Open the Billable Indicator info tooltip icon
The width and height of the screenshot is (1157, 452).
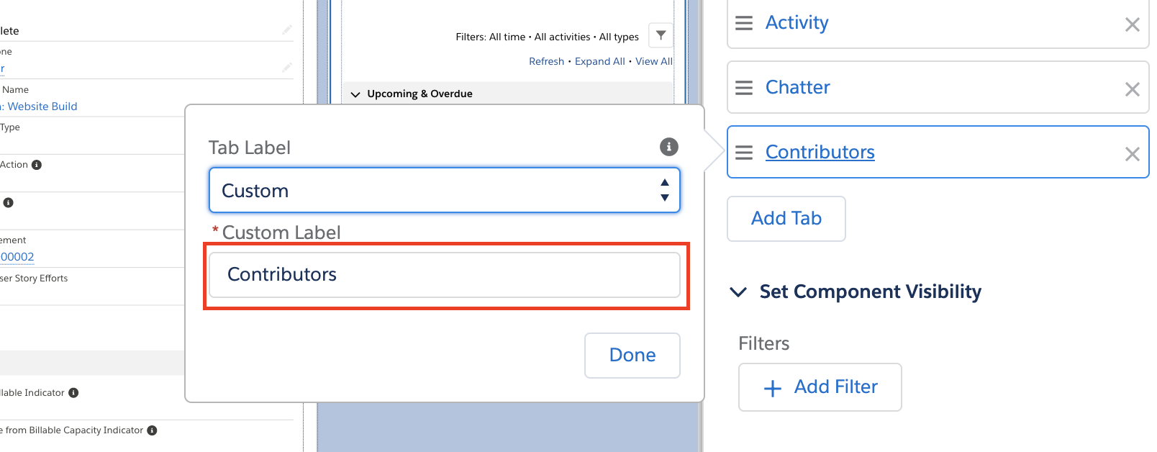[x=73, y=392]
